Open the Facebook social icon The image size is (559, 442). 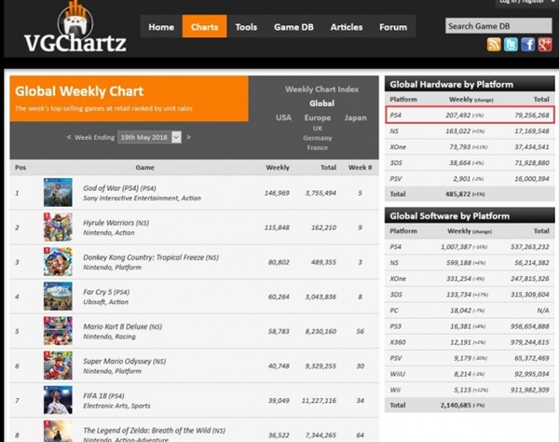(527, 45)
